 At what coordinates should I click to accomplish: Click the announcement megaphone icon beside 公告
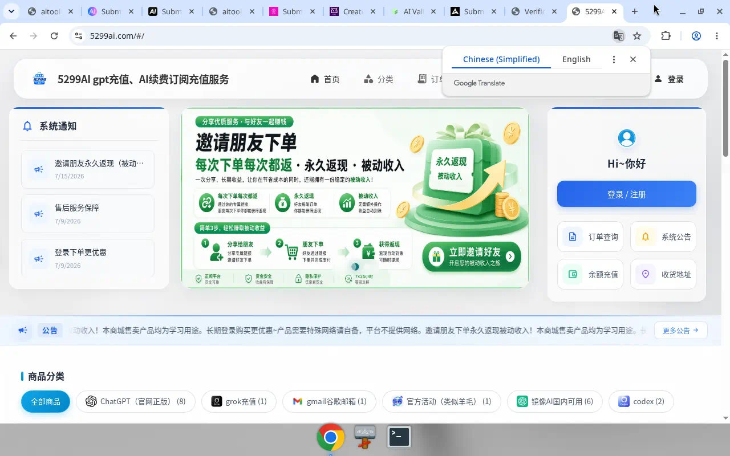click(23, 331)
